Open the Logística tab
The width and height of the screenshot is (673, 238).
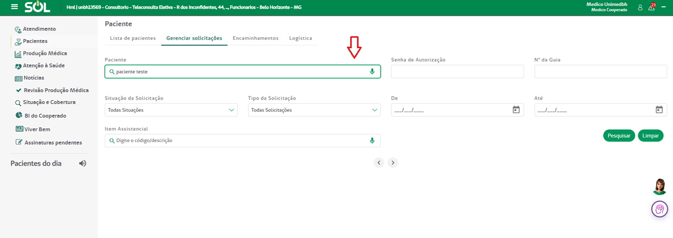pos(301,38)
